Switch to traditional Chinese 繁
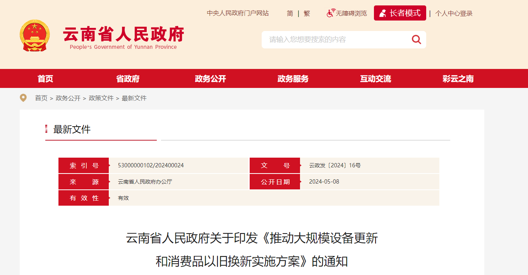528x275 pixels. point(307,14)
